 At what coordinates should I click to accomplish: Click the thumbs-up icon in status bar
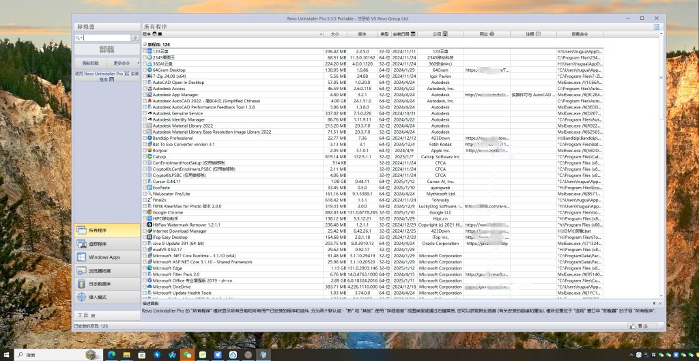[x=632, y=326]
